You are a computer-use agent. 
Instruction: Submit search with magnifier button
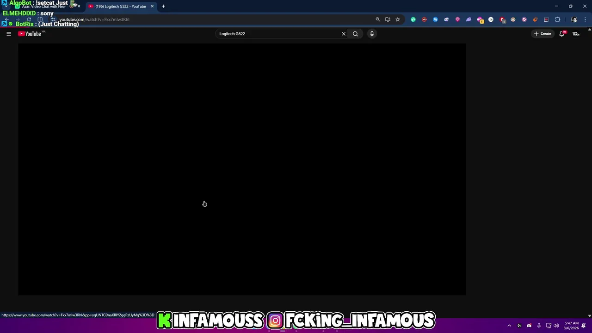[x=355, y=34]
